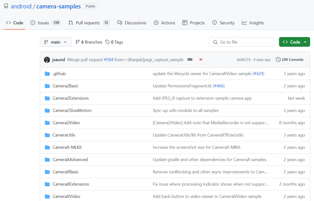Open the green Code dropdown button
This screenshot has height=201, width=314.
294,42
